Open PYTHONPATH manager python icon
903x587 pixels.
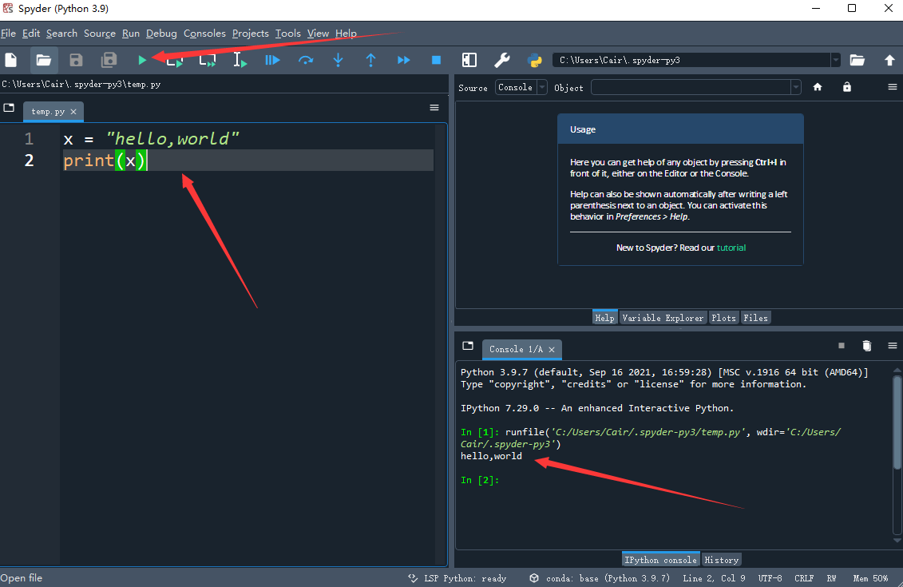534,60
